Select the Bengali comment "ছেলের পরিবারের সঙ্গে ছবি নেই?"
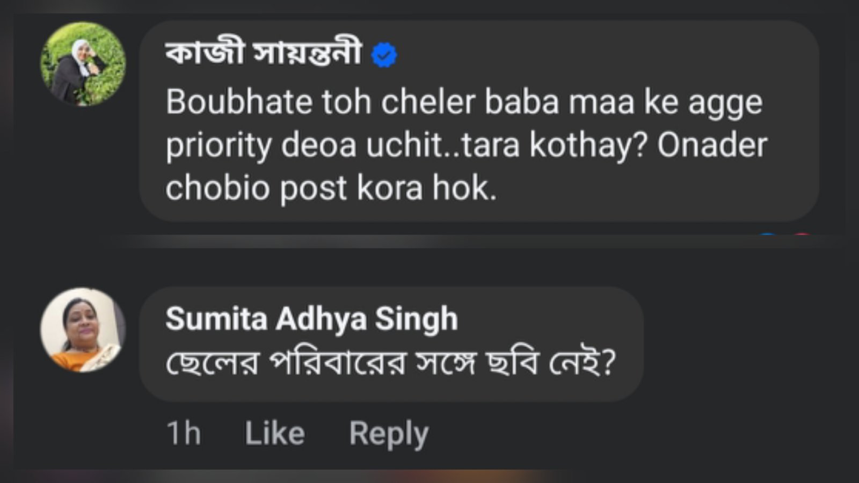859x483 pixels. point(390,363)
